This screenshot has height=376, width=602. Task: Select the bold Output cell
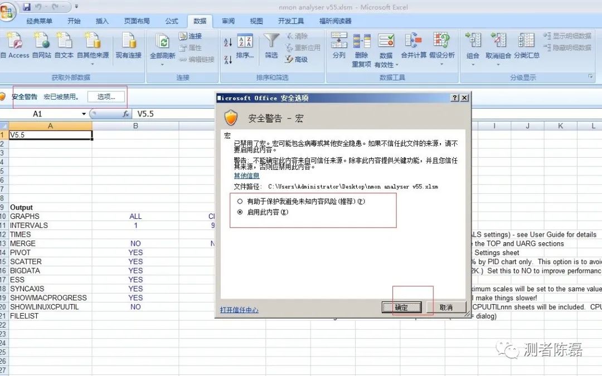50,207
